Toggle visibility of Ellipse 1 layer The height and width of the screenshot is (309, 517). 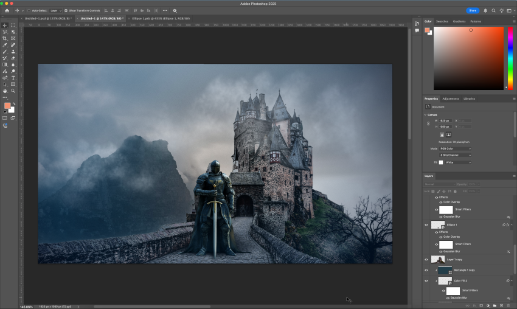click(x=426, y=224)
